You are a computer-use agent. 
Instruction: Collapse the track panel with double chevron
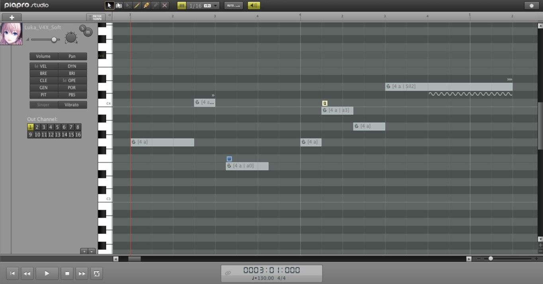110,16
